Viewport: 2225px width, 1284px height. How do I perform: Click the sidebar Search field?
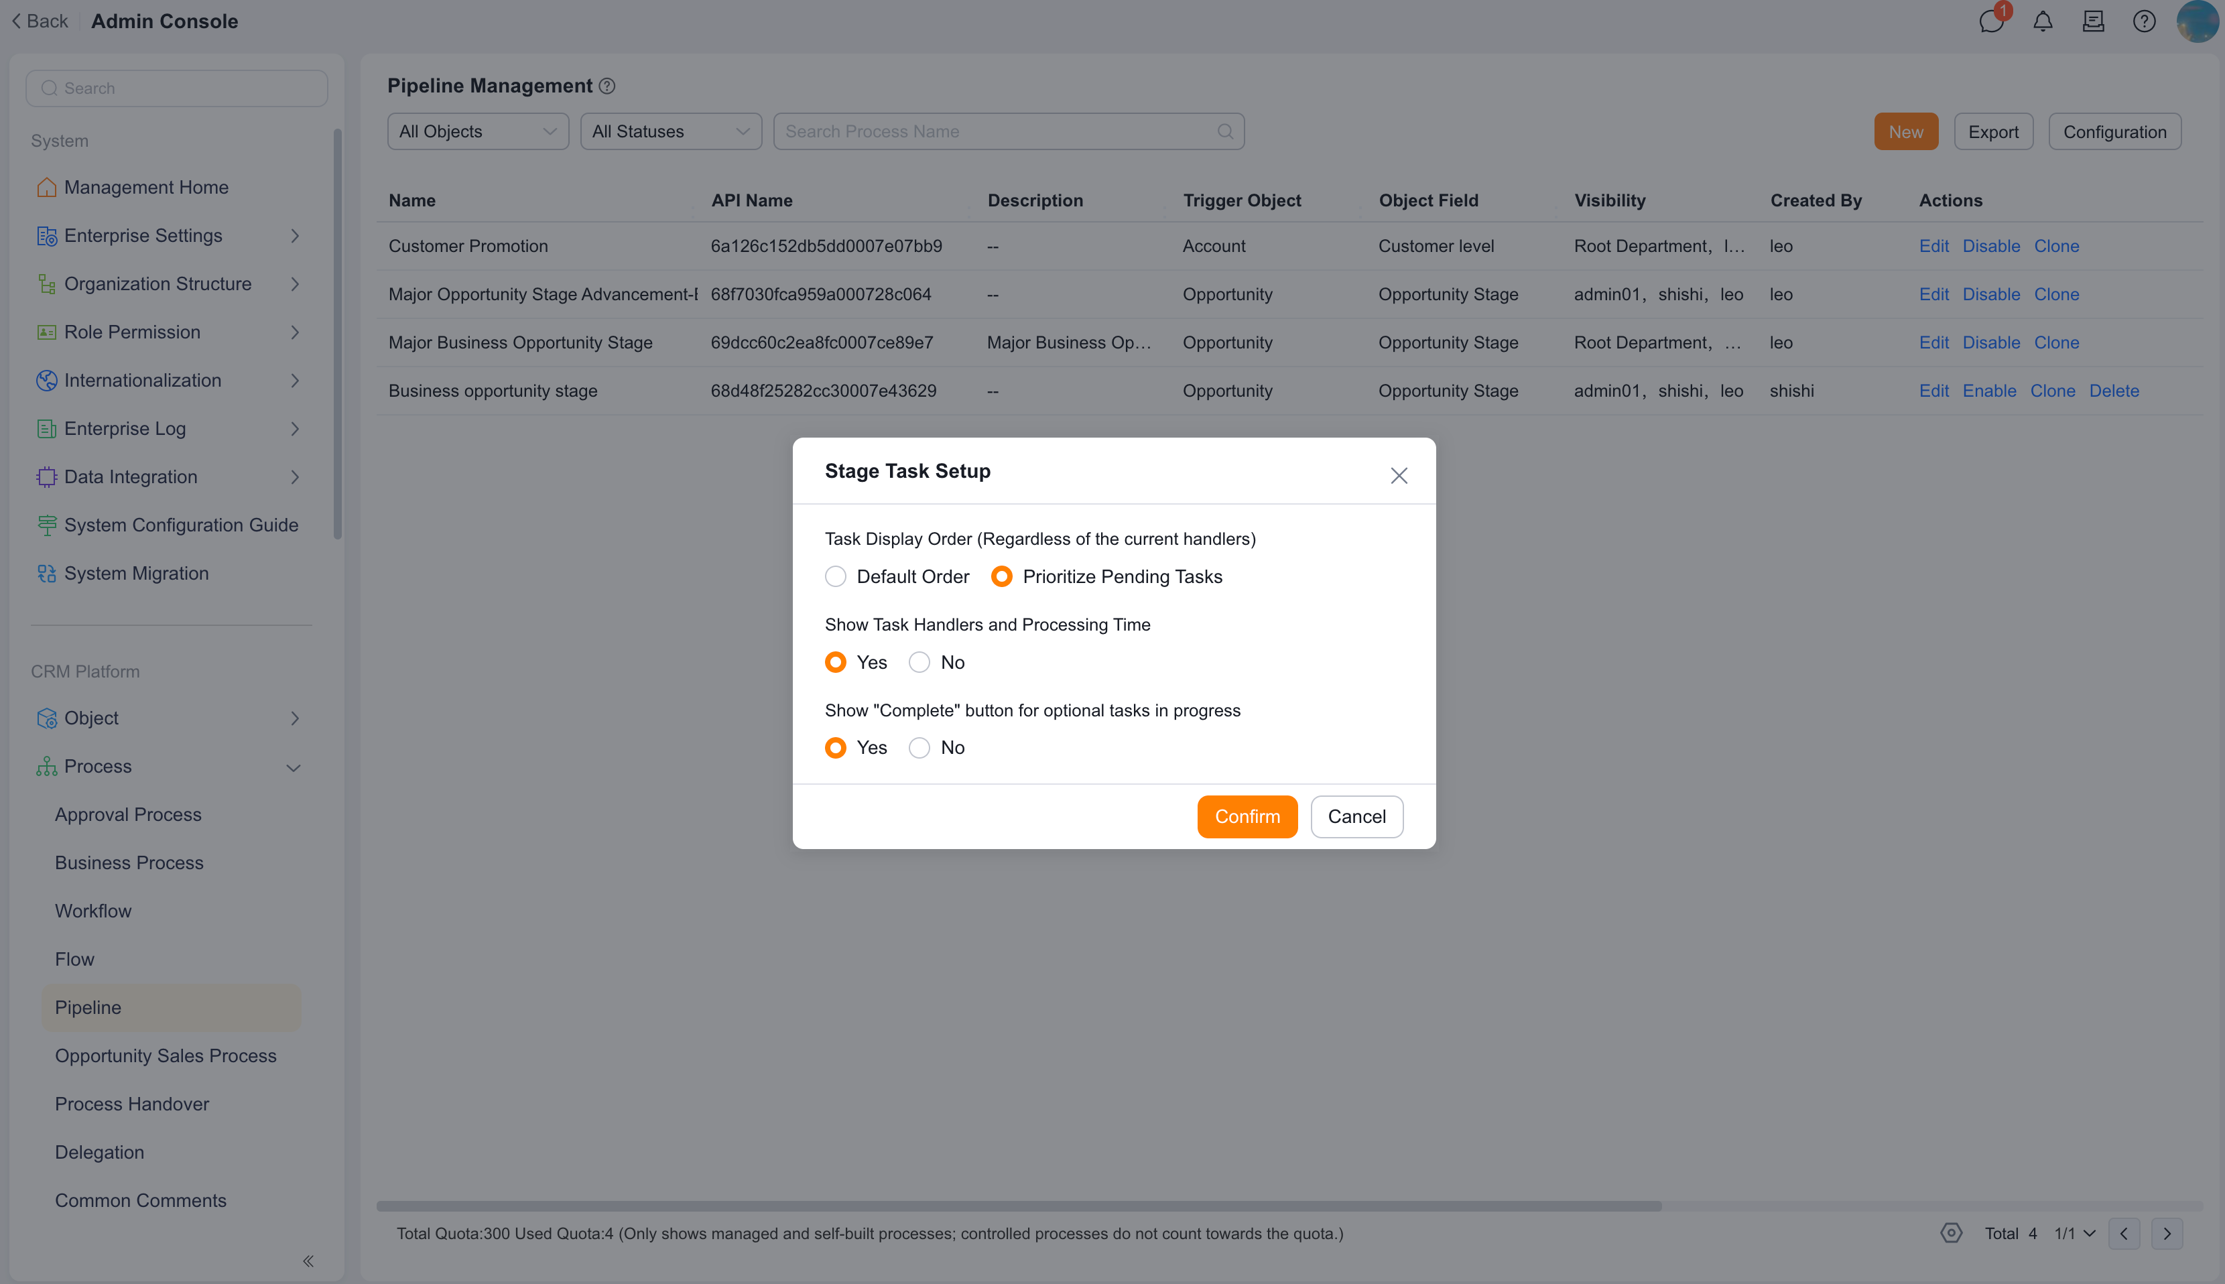click(x=176, y=88)
